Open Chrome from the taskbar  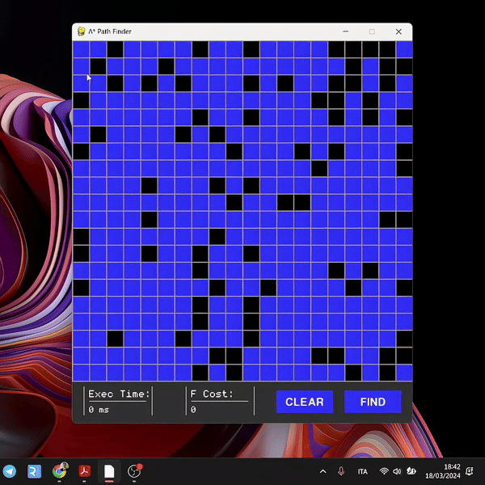point(59,471)
